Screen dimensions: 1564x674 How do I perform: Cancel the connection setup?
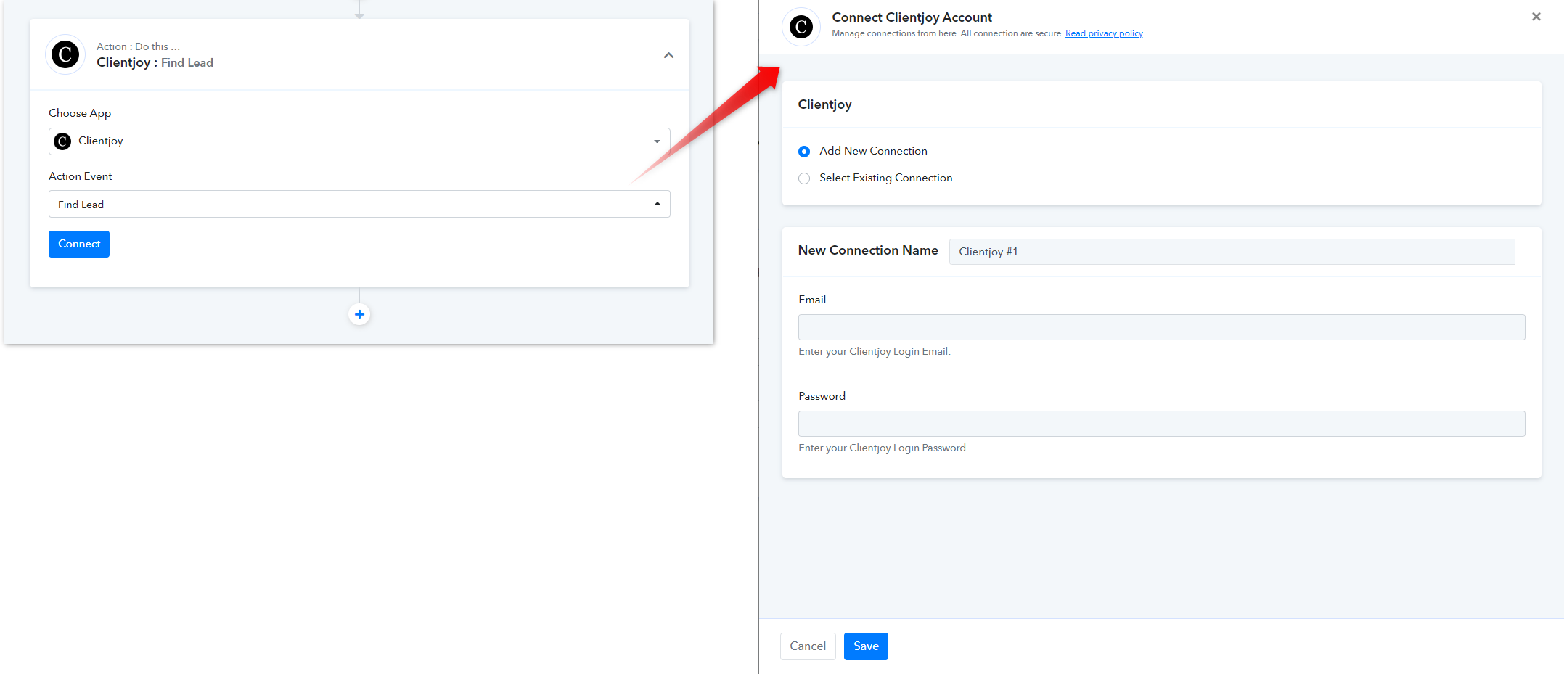pyautogui.click(x=808, y=646)
